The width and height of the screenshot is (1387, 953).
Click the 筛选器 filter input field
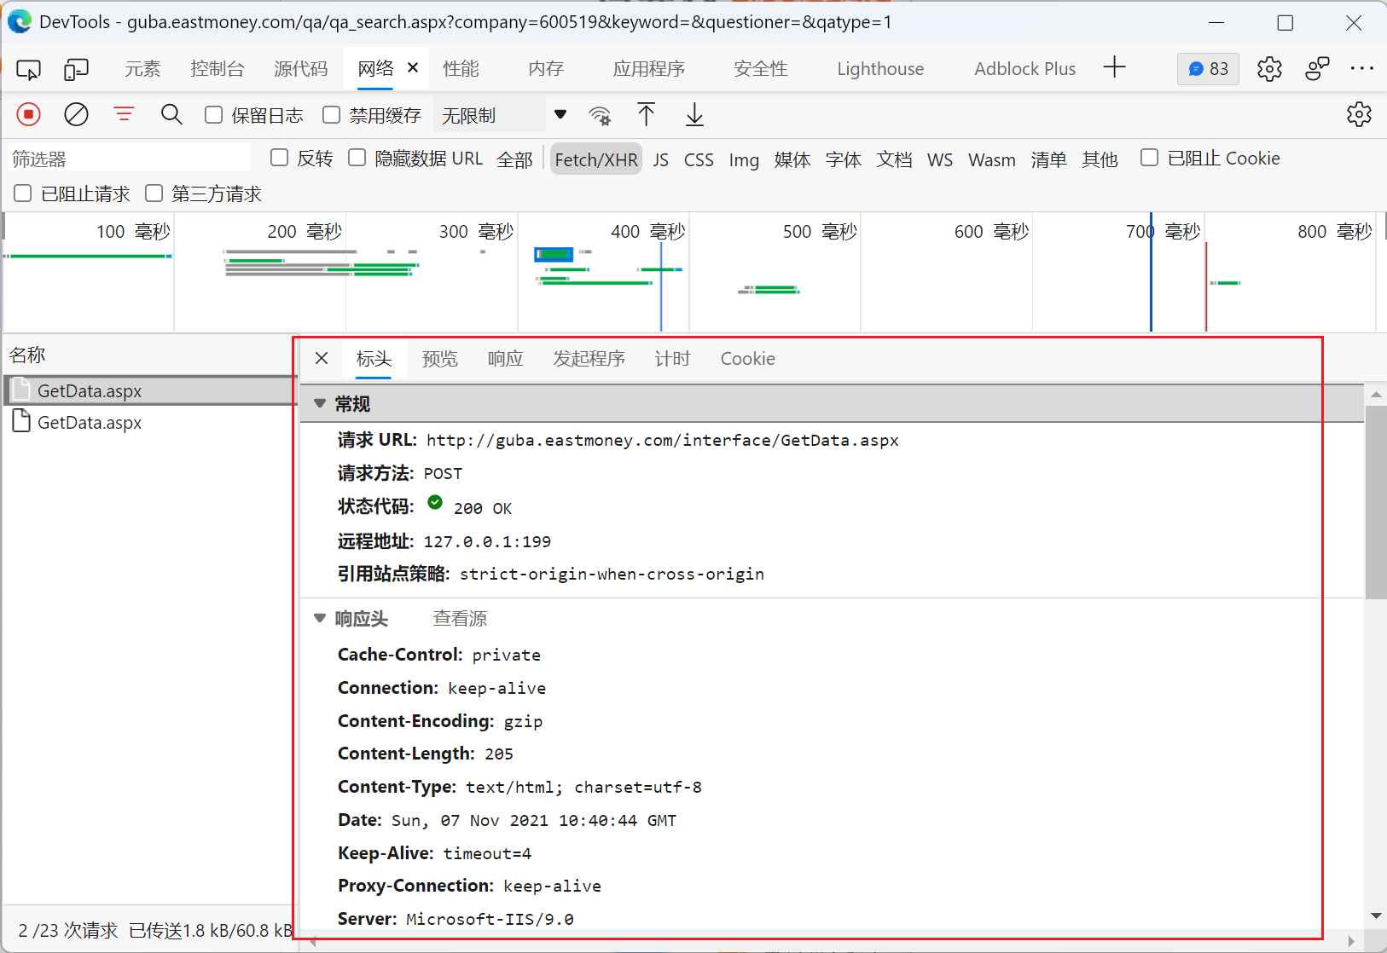coord(130,159)
